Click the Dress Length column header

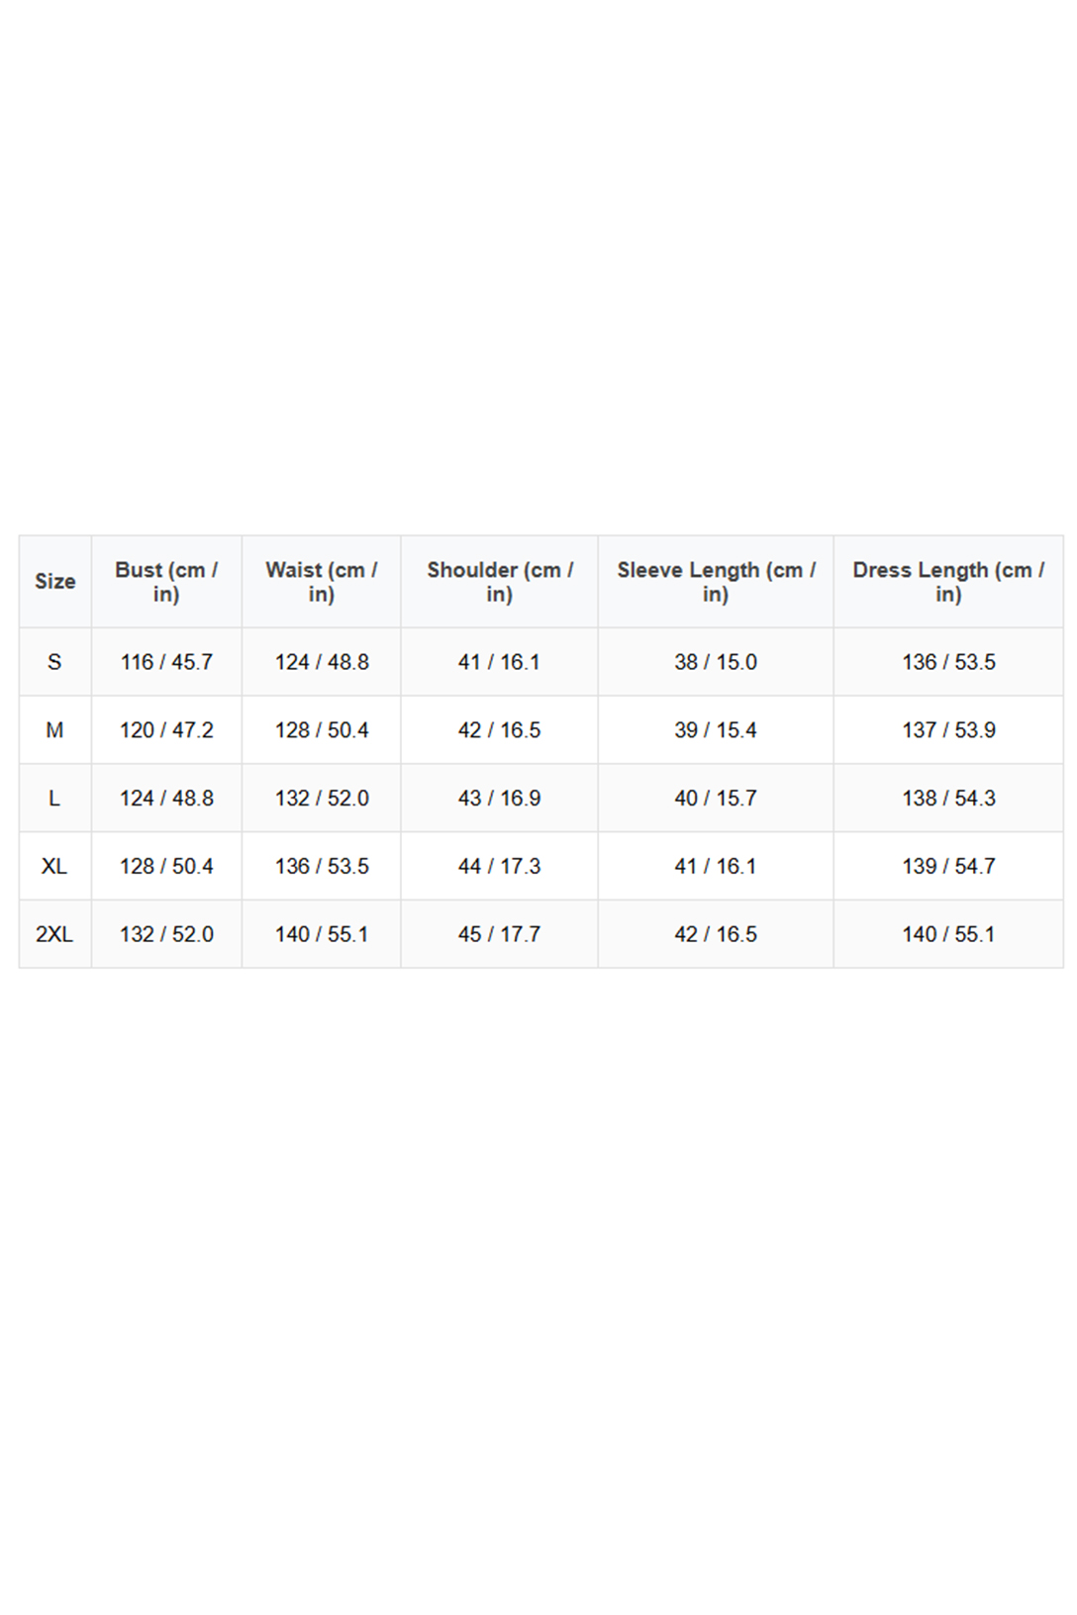point(948,582)
